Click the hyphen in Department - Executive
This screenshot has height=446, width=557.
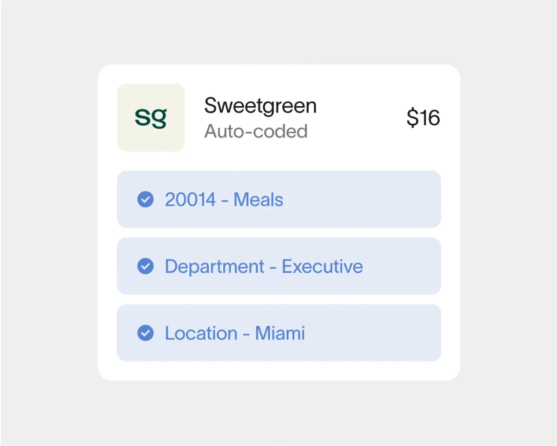tap(273, 268)
